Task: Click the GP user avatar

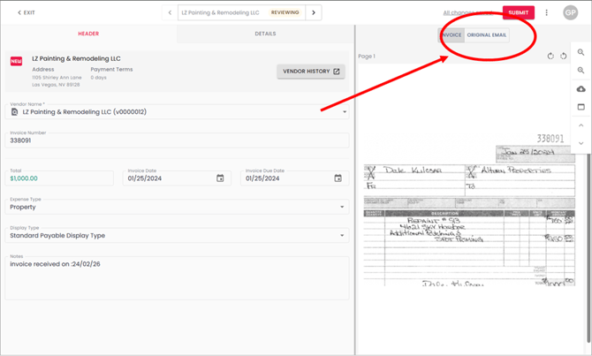Action: coord(571,12)
